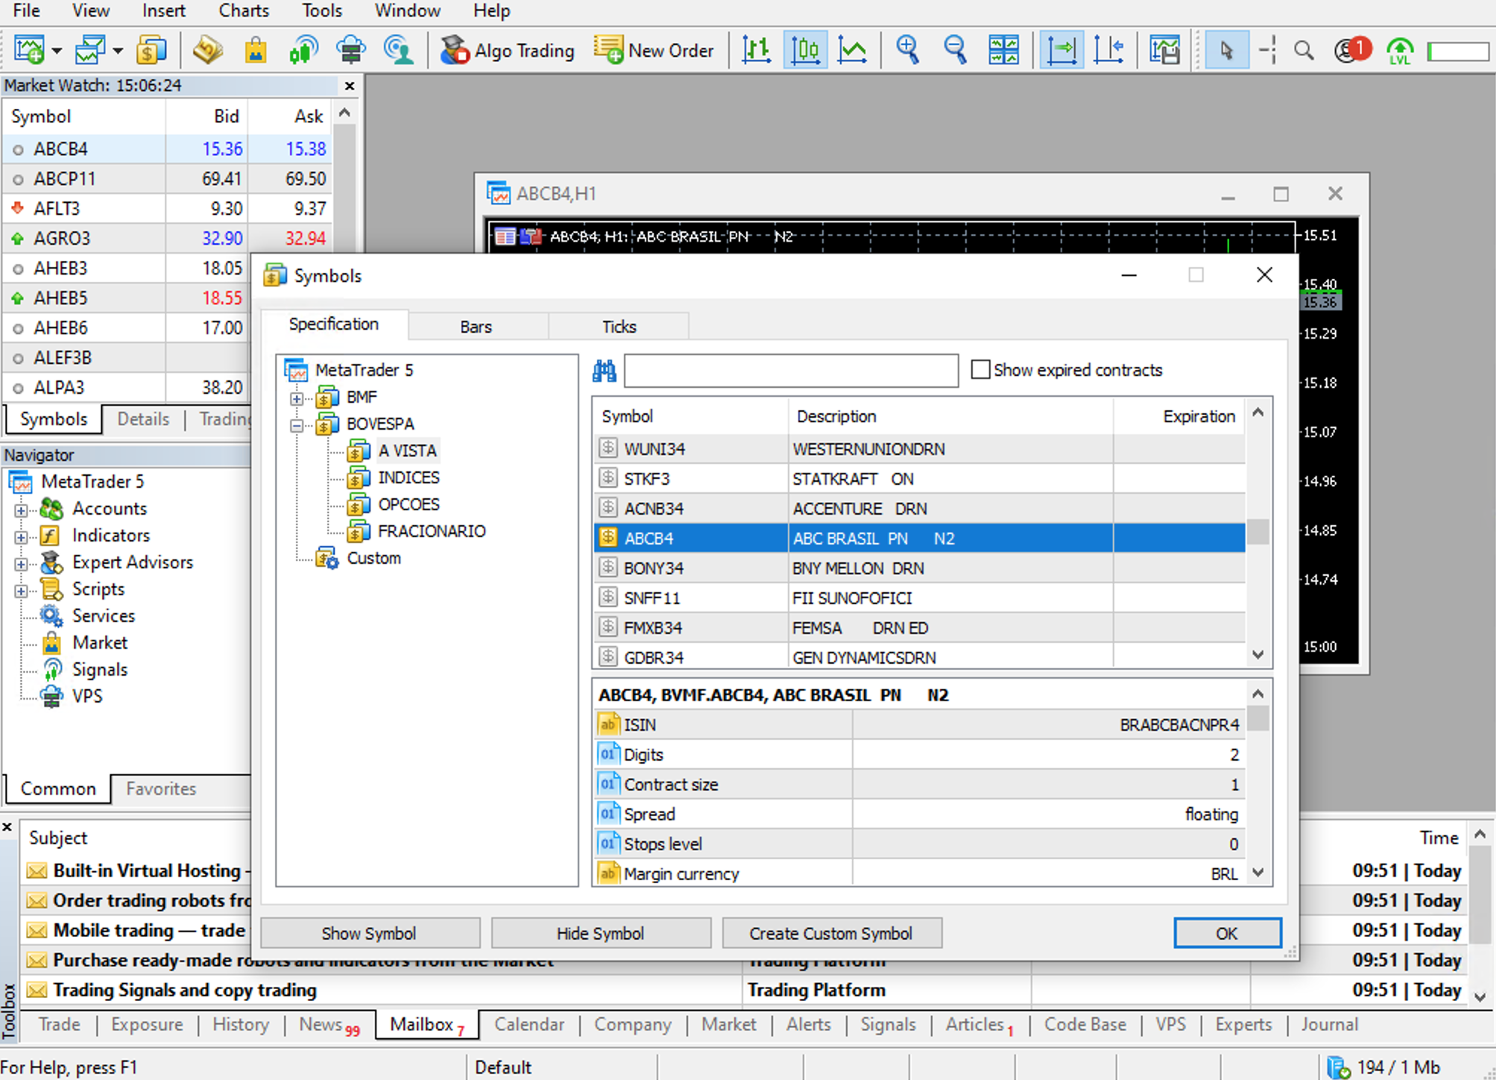Toggle chart auto scroll

(x=1061, y=51)
